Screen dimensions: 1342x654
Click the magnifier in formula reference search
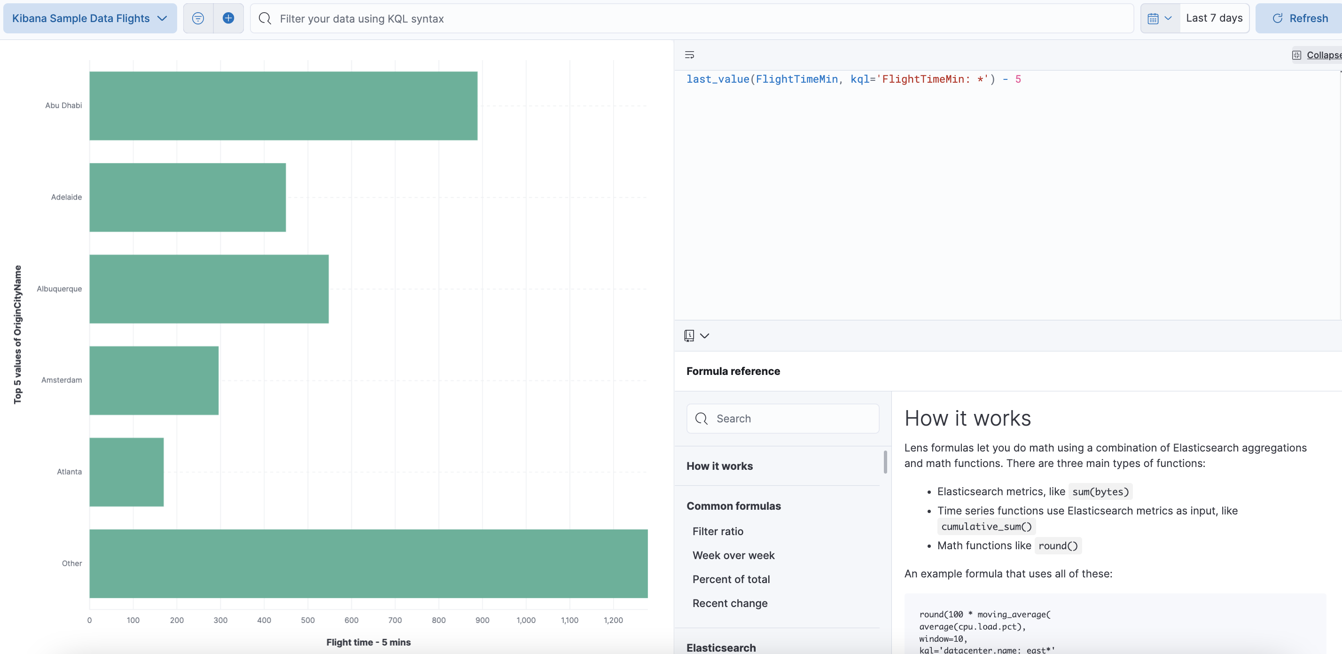pyautogui.click(x=701, y=419)
